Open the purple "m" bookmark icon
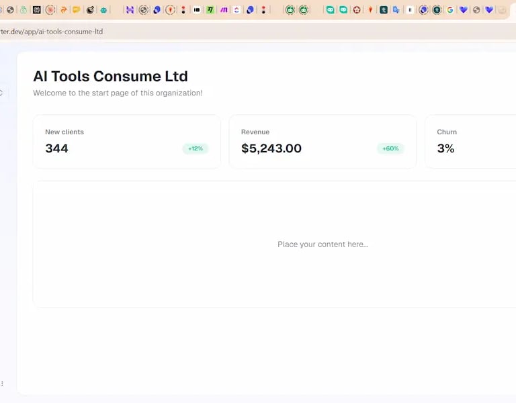 [x=224, y=10]
